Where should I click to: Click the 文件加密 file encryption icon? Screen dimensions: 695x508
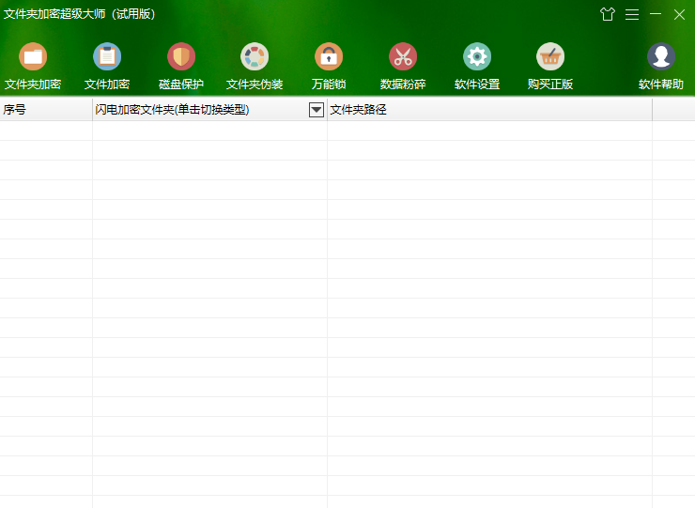coord(107,58)
